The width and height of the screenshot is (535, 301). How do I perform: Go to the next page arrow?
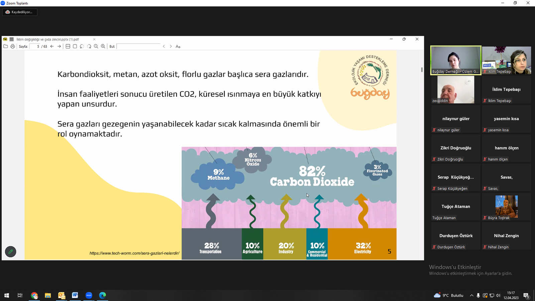59,46
